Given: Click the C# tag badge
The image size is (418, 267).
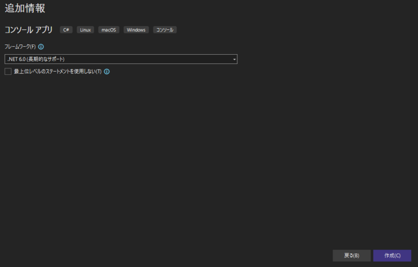Looking at the screenshot, I should click(66, 30).
